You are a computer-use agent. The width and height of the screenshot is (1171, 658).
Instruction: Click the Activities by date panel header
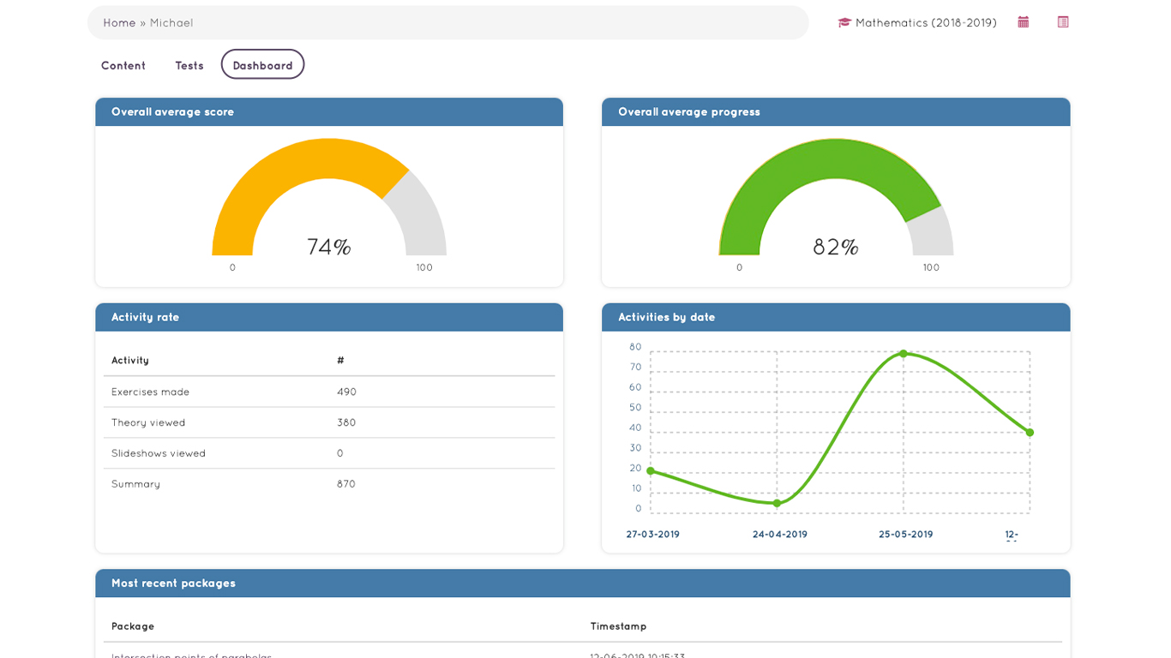[x=836, y=317]
